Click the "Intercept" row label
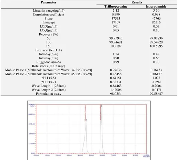Viewport: 178px width, 161px height. click(49, 22)
